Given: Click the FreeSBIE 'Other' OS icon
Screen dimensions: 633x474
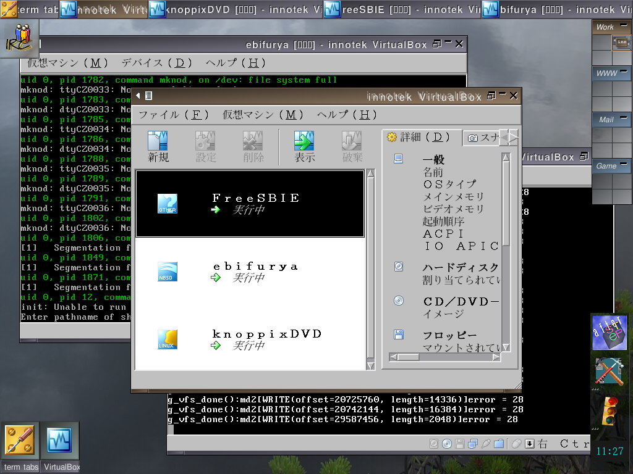Looking at the screenshot, I should [168, 204].
